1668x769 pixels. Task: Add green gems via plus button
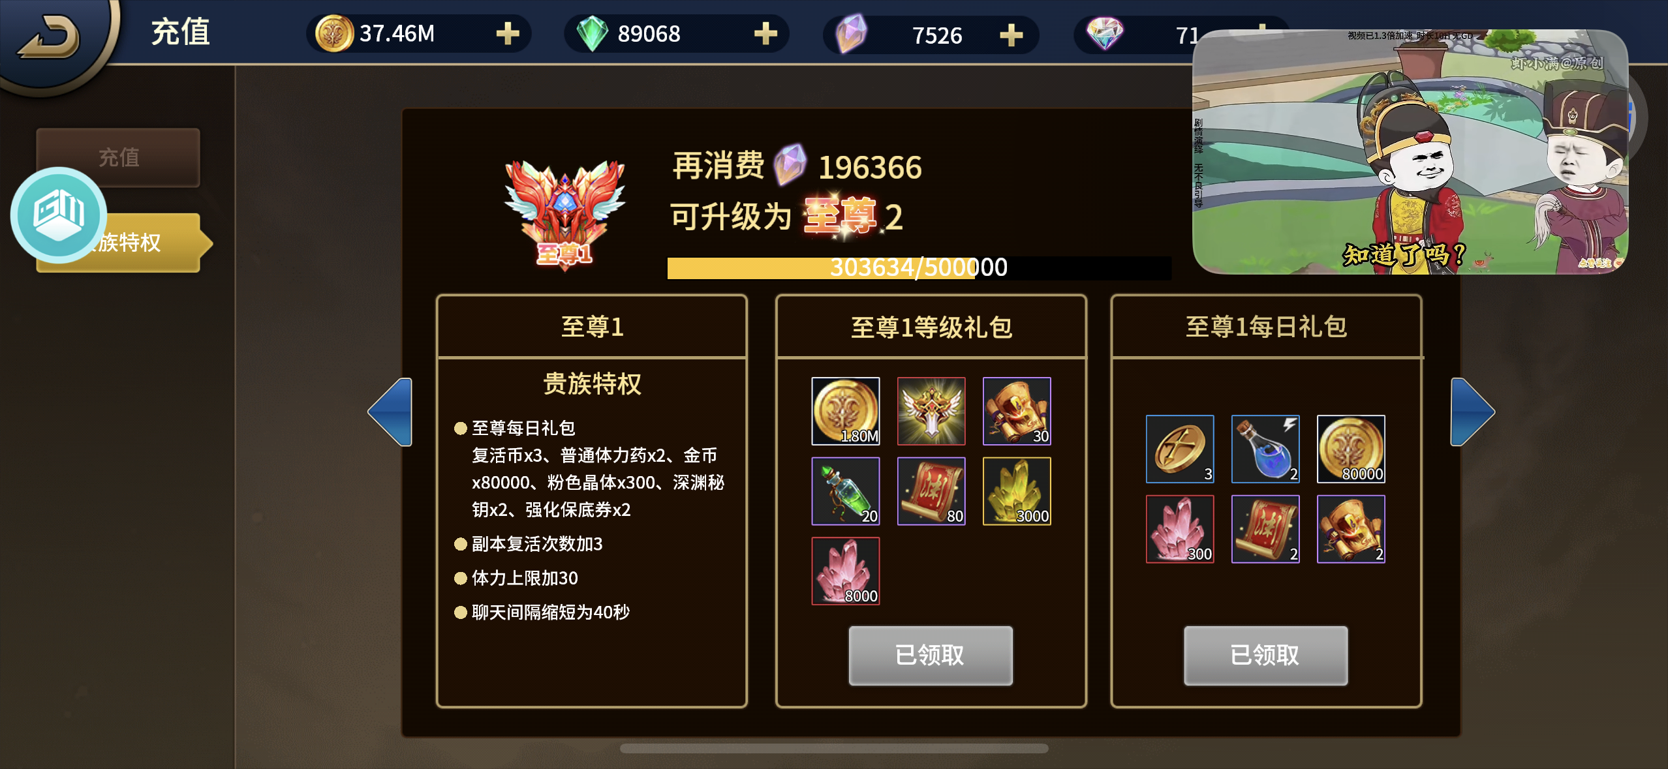[x=765, y=33]
